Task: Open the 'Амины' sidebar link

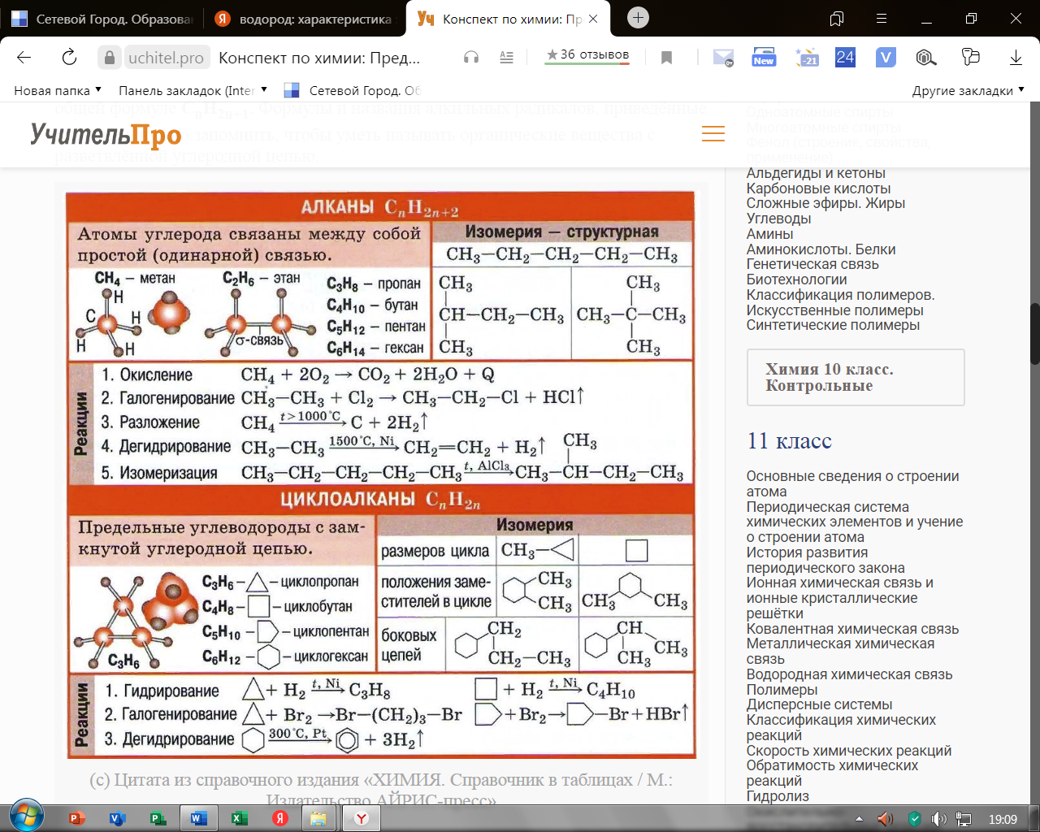Action: pyautogui.click(x=769, y=234)
